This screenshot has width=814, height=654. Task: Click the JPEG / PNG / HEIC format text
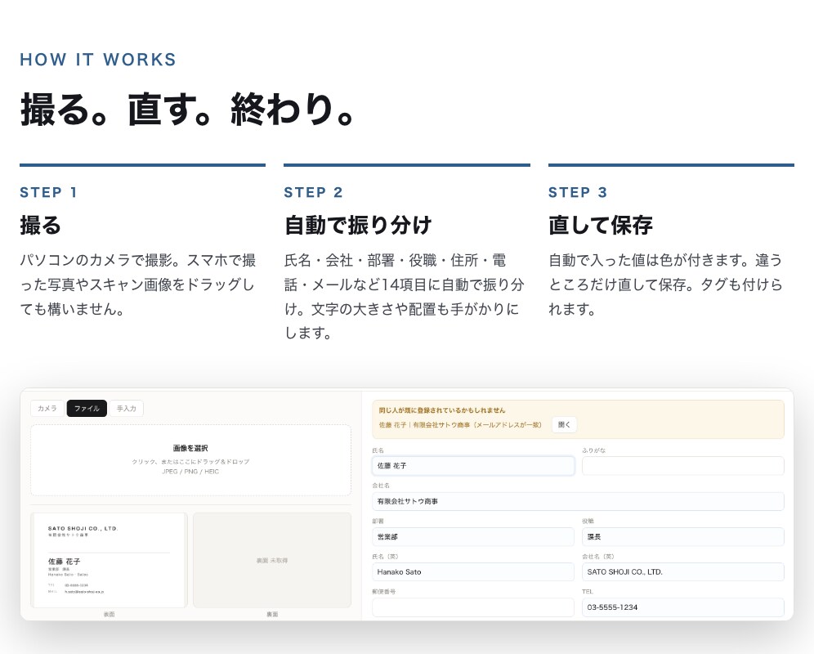tap(190, 472)
